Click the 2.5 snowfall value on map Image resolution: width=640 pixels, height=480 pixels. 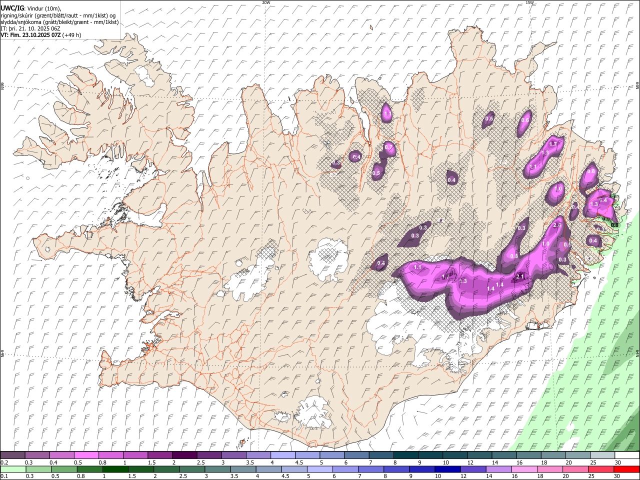(x=558, y=225)
